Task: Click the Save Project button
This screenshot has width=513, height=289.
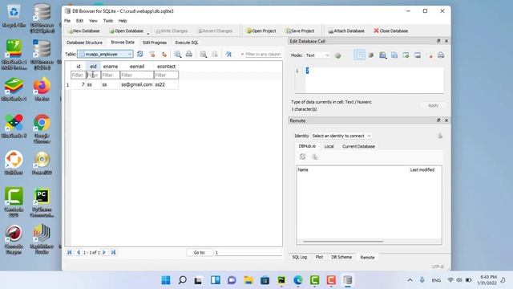Action: (x=300, y=31)
